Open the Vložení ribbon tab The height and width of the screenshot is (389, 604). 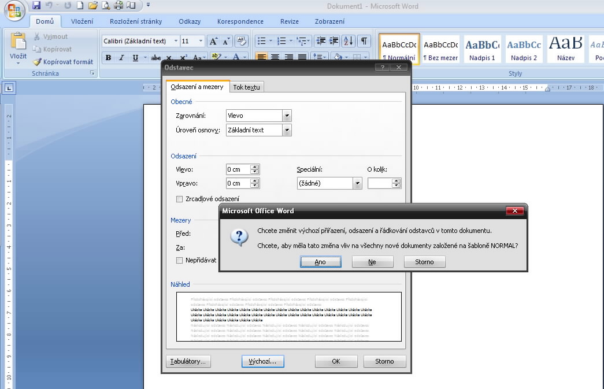tap(82, 21)
